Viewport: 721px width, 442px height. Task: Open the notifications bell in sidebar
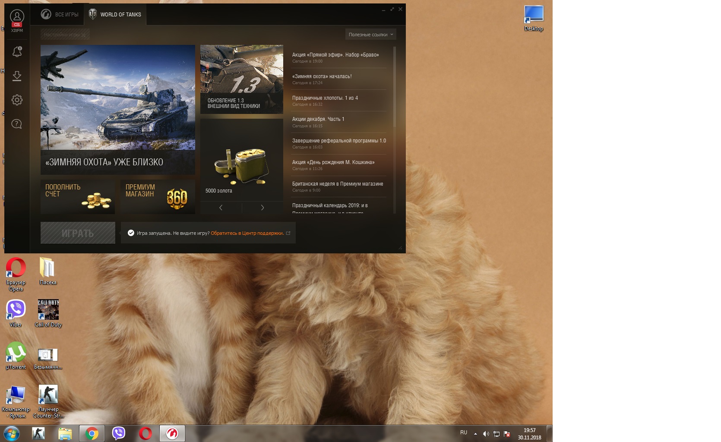tap(17, 52)
